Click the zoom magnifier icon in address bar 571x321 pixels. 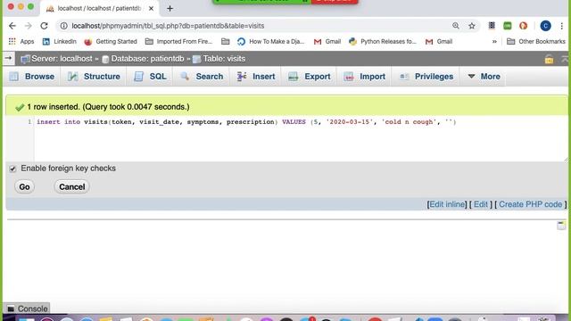pyautogui.click(x=456, y=26)
